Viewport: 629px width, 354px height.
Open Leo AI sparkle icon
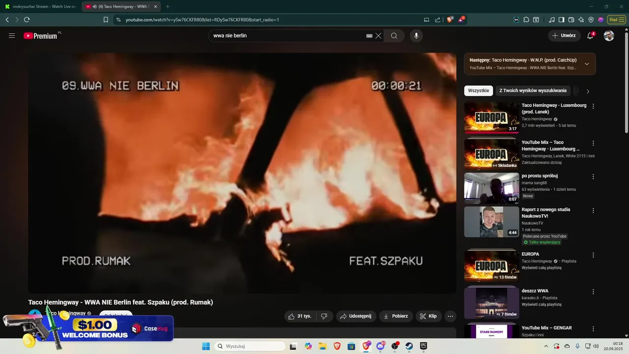pyautogui.click(x=581, y=20)
